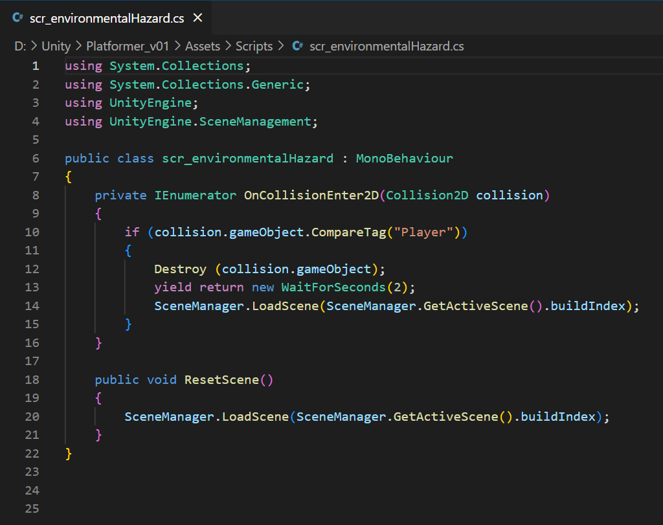Click the file name in the breadcrumb path
The height and width of the screenshot is (525, 663).
pyautogui.click(x=387, y=46)
